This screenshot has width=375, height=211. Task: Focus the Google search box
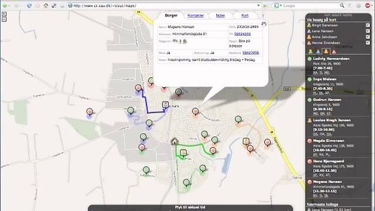click(311, 6)
